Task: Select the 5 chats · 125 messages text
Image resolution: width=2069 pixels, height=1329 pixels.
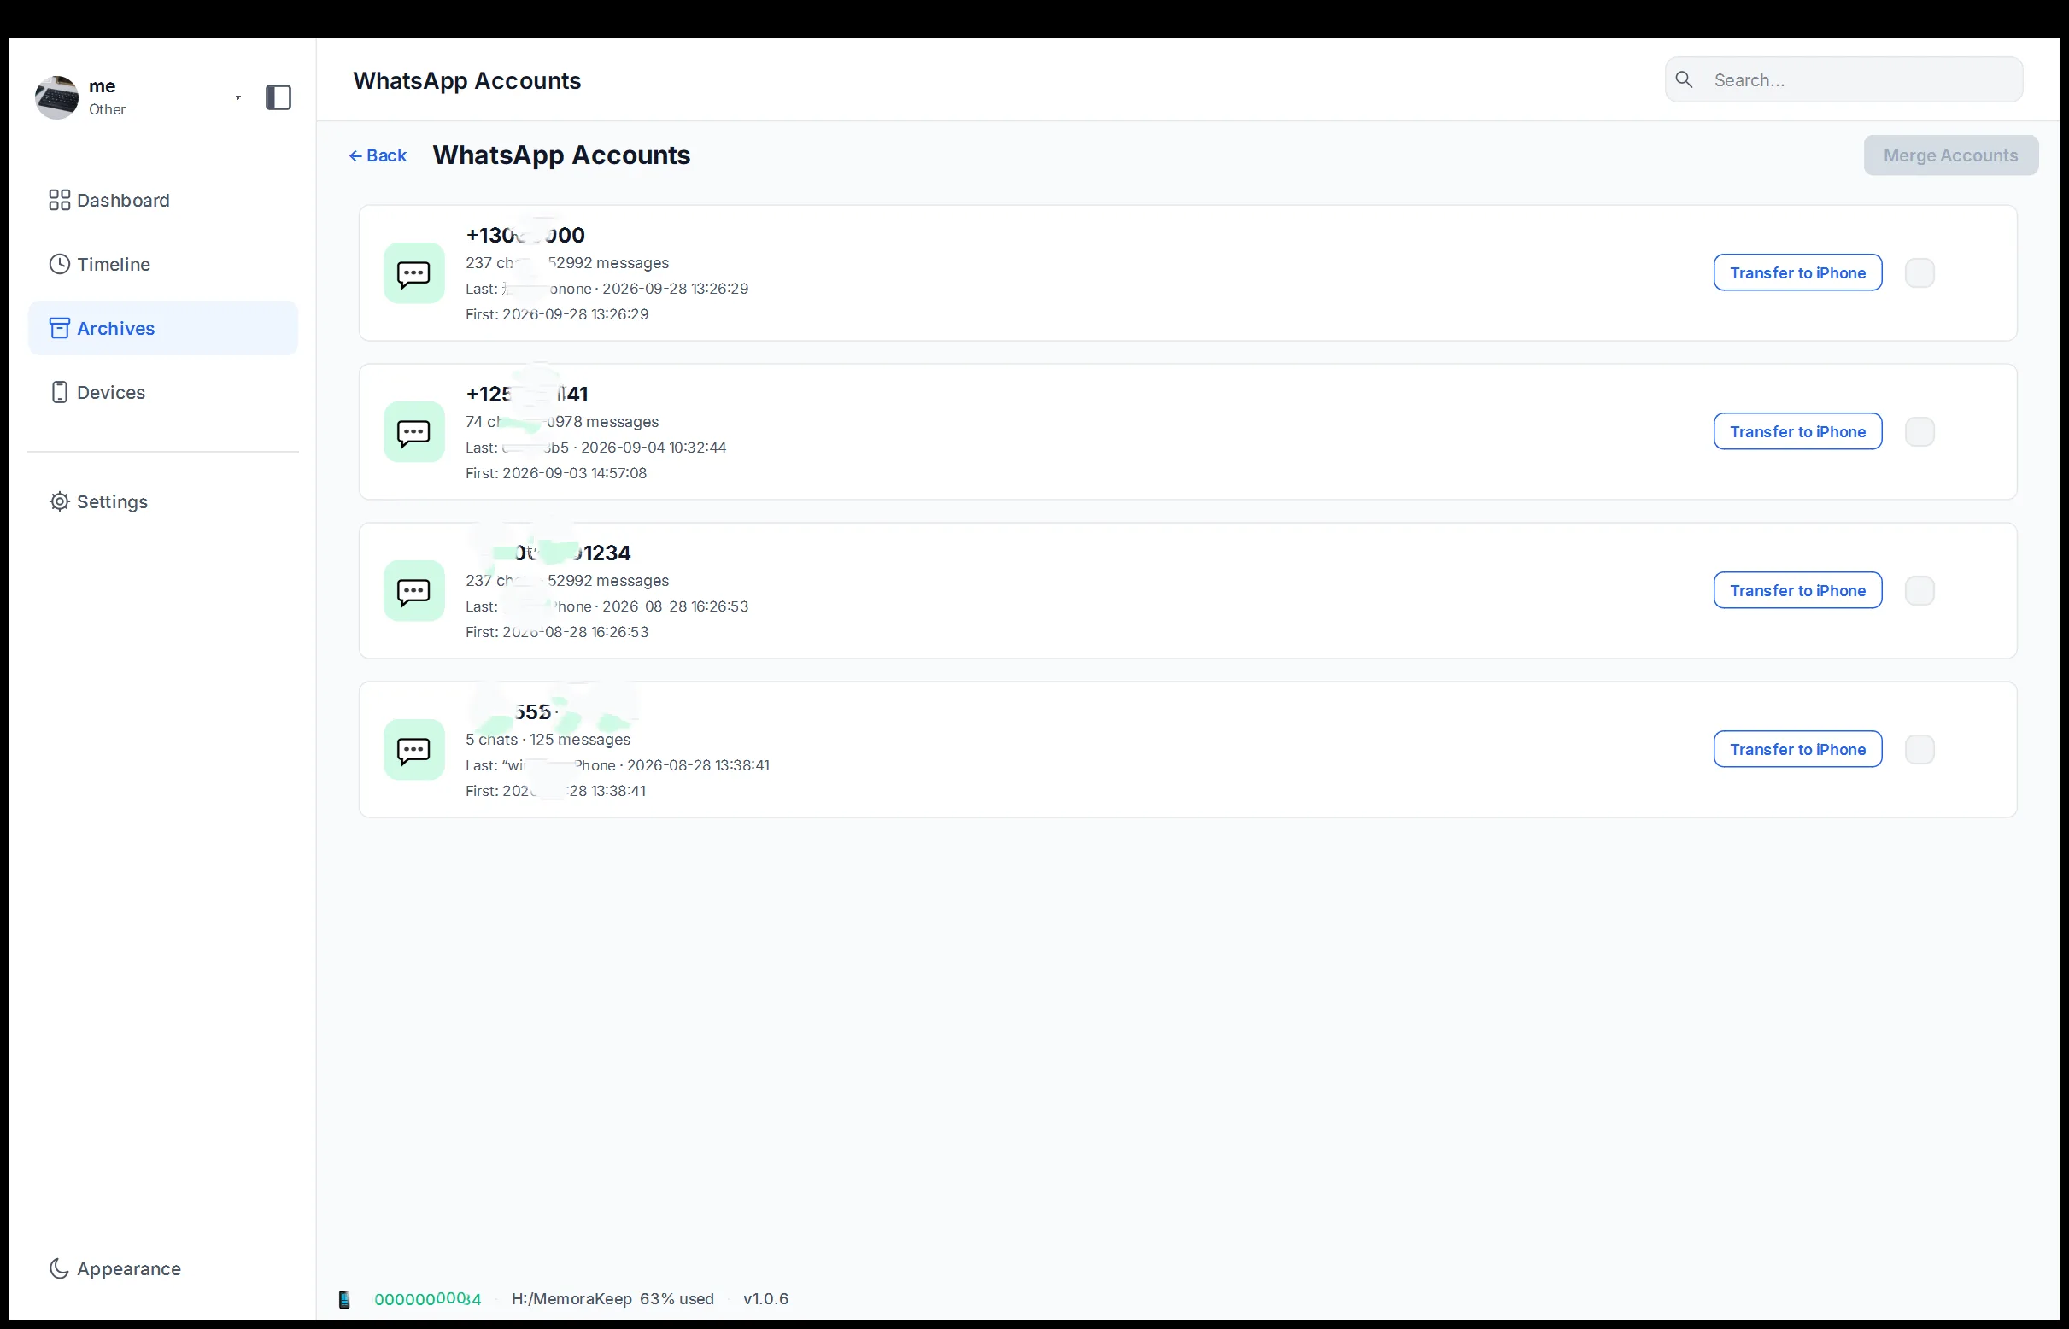Action: pyautogui.click(x=548, y=740)
